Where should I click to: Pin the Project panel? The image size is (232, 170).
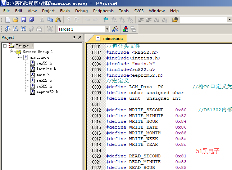[x=74, y=37]
